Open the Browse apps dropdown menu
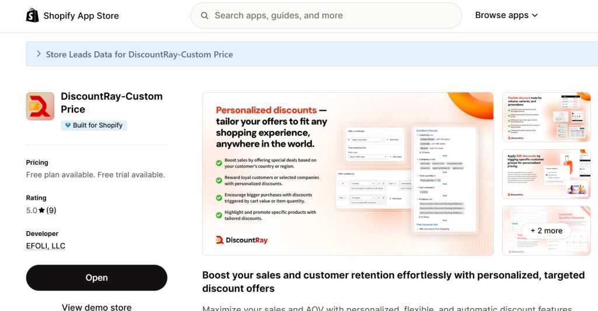Screen dimensions: 598x311 coord(506,16)
